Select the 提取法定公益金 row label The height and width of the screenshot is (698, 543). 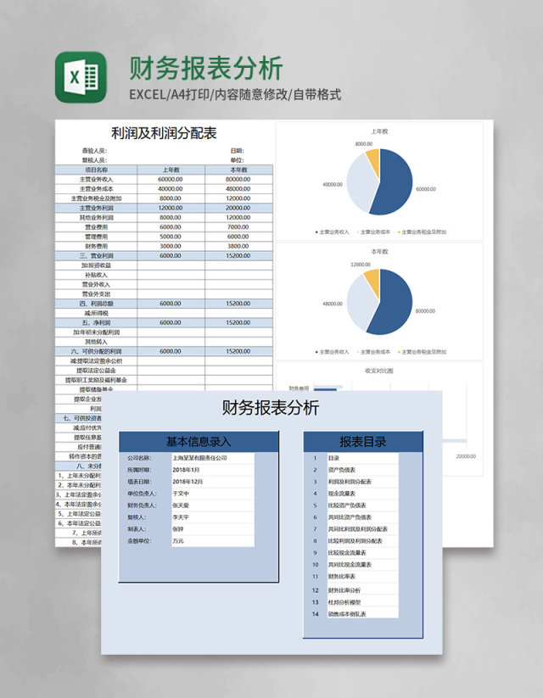coord(96,371)
